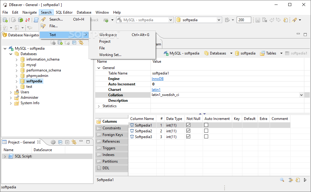
Task: Select Project in Text submenu
Action: pos(122,41)
